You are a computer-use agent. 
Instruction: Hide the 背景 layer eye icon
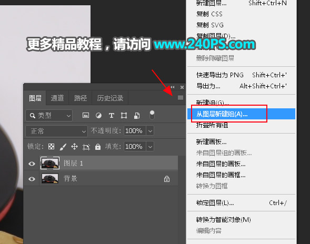(x=32, y=179)
